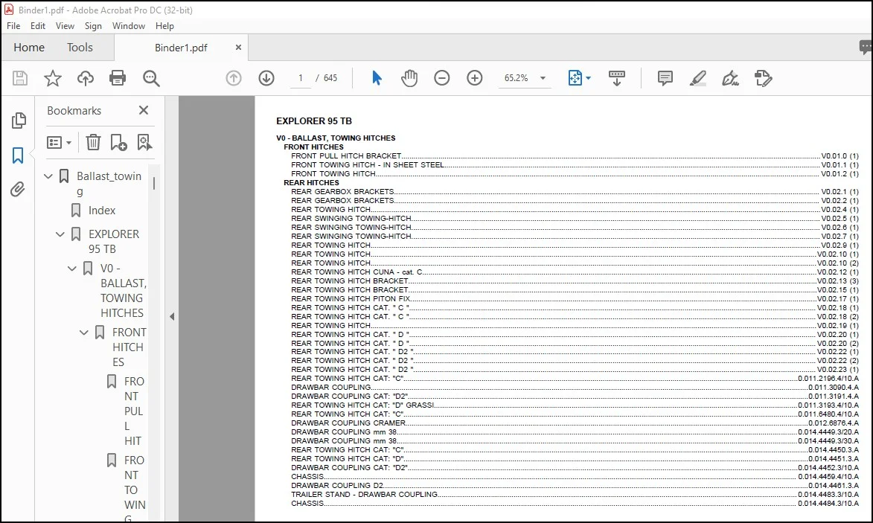The image size is (873, 523).
Task: Open the Fit page options tool
Action: pos(579,78)
